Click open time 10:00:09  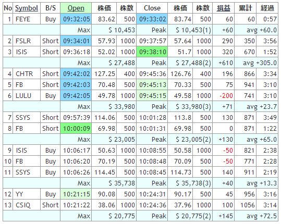pyautogui.click(x=76, y=128)
